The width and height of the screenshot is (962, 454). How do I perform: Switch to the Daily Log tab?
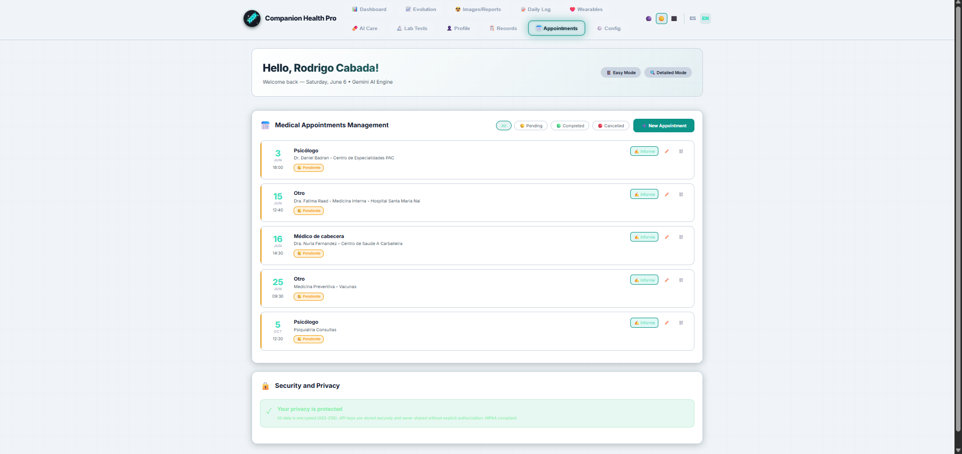point(536,10)
